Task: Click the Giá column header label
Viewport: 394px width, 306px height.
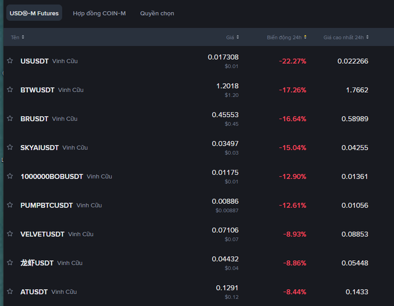Action: click(x=230, y=38)
